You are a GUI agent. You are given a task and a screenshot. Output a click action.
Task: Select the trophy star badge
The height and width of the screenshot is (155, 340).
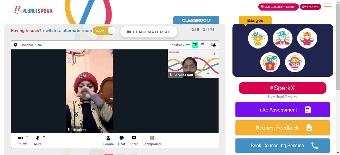pos(258,38)
